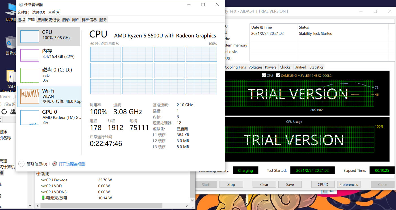Click the Test Started timestamp field
Screen dimensions: 396x210
tap(312, 170)
